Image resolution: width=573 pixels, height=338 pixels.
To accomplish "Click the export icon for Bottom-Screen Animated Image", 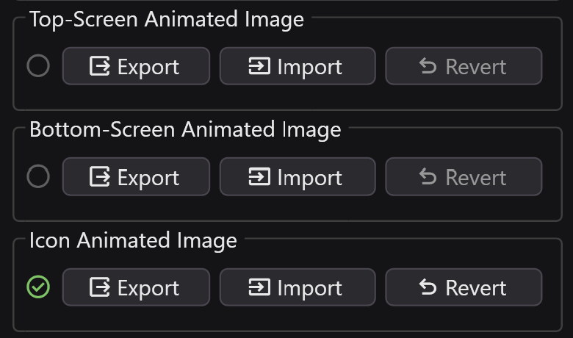I will (x=100, y=177).
